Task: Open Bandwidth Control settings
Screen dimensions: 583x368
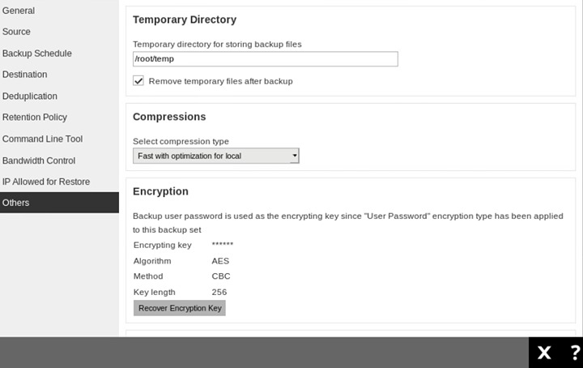Action: pyautogui.click(x=39, y=160)
